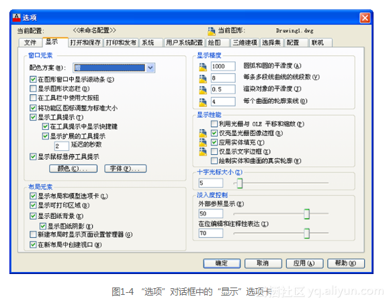This screenshot has height=305, width=391.
Task: Toggle 显示可打印区域 checkbox
Action: [x=33, y=205]
